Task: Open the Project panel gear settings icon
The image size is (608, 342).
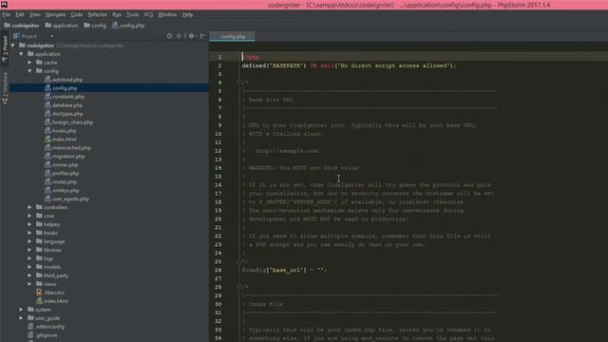Action: [x=192, y=36]
